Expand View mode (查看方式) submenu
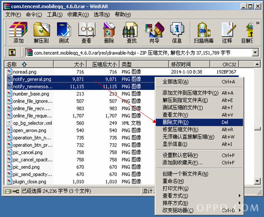The width and height of the screenshot is (264, 217). coord(199,196)
